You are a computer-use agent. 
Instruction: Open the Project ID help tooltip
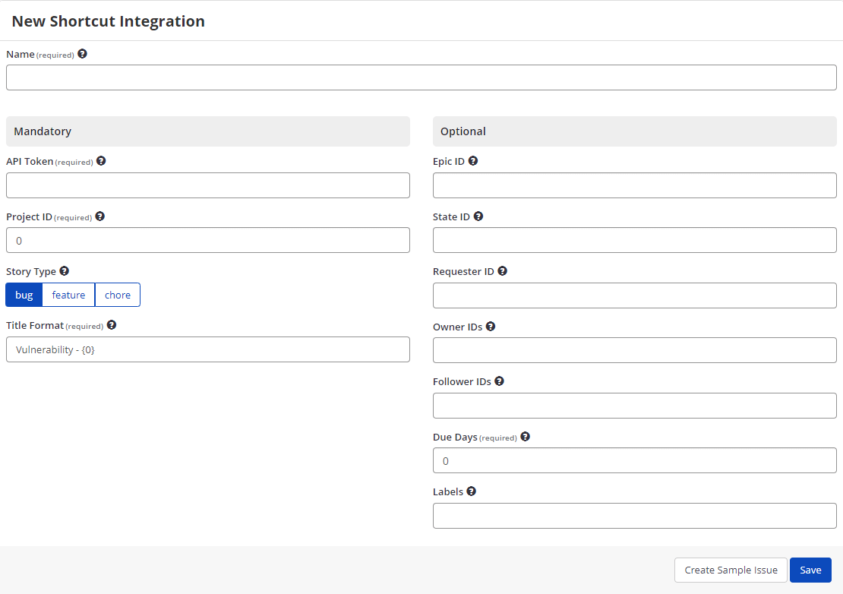pos(99,216)
